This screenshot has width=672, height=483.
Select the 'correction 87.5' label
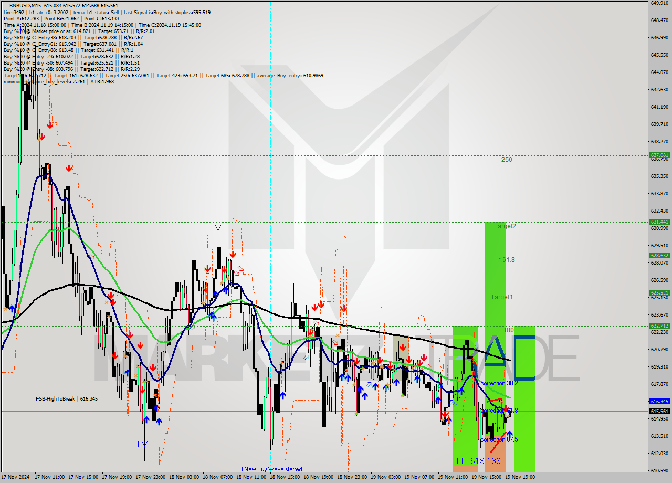coord(499,439)
